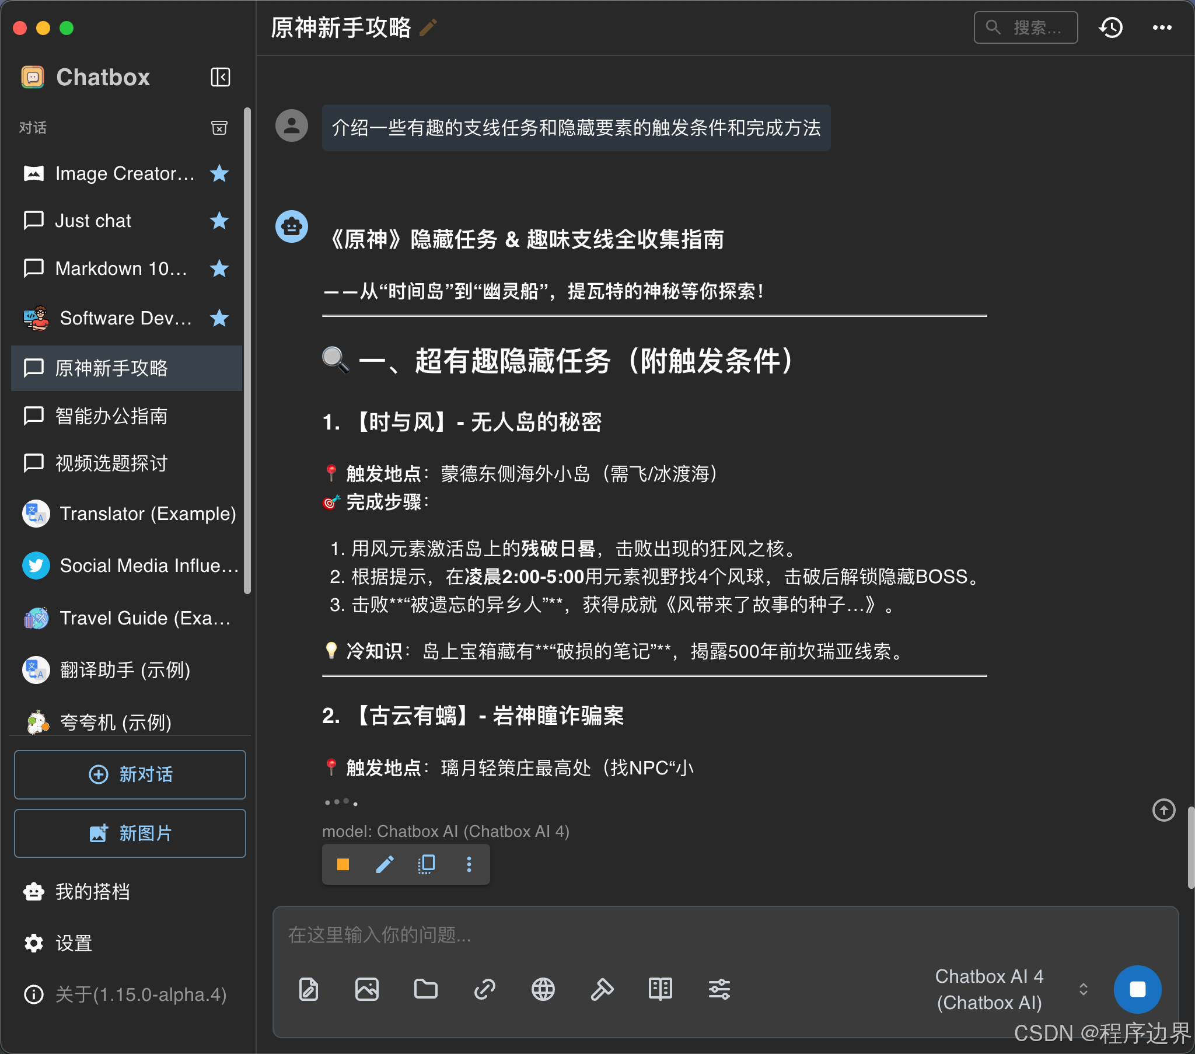Unstar the Image Creator conversation
Viewport: 1195px width, 1054px height.
(219, 173)
